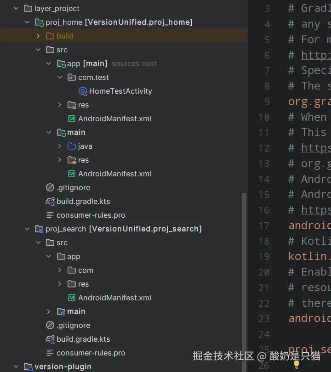The width and height of the screenshot is (331, 372).
Task: Click the manifest icon under app [main]
Action: coord(72,118)
